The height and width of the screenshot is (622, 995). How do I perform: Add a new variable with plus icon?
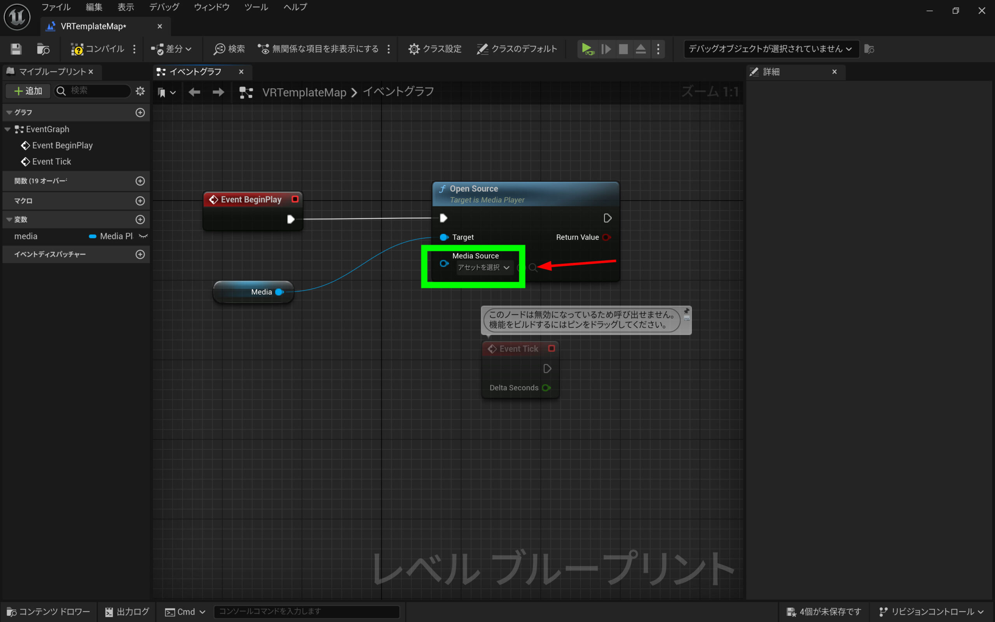(x=140, y=220)
